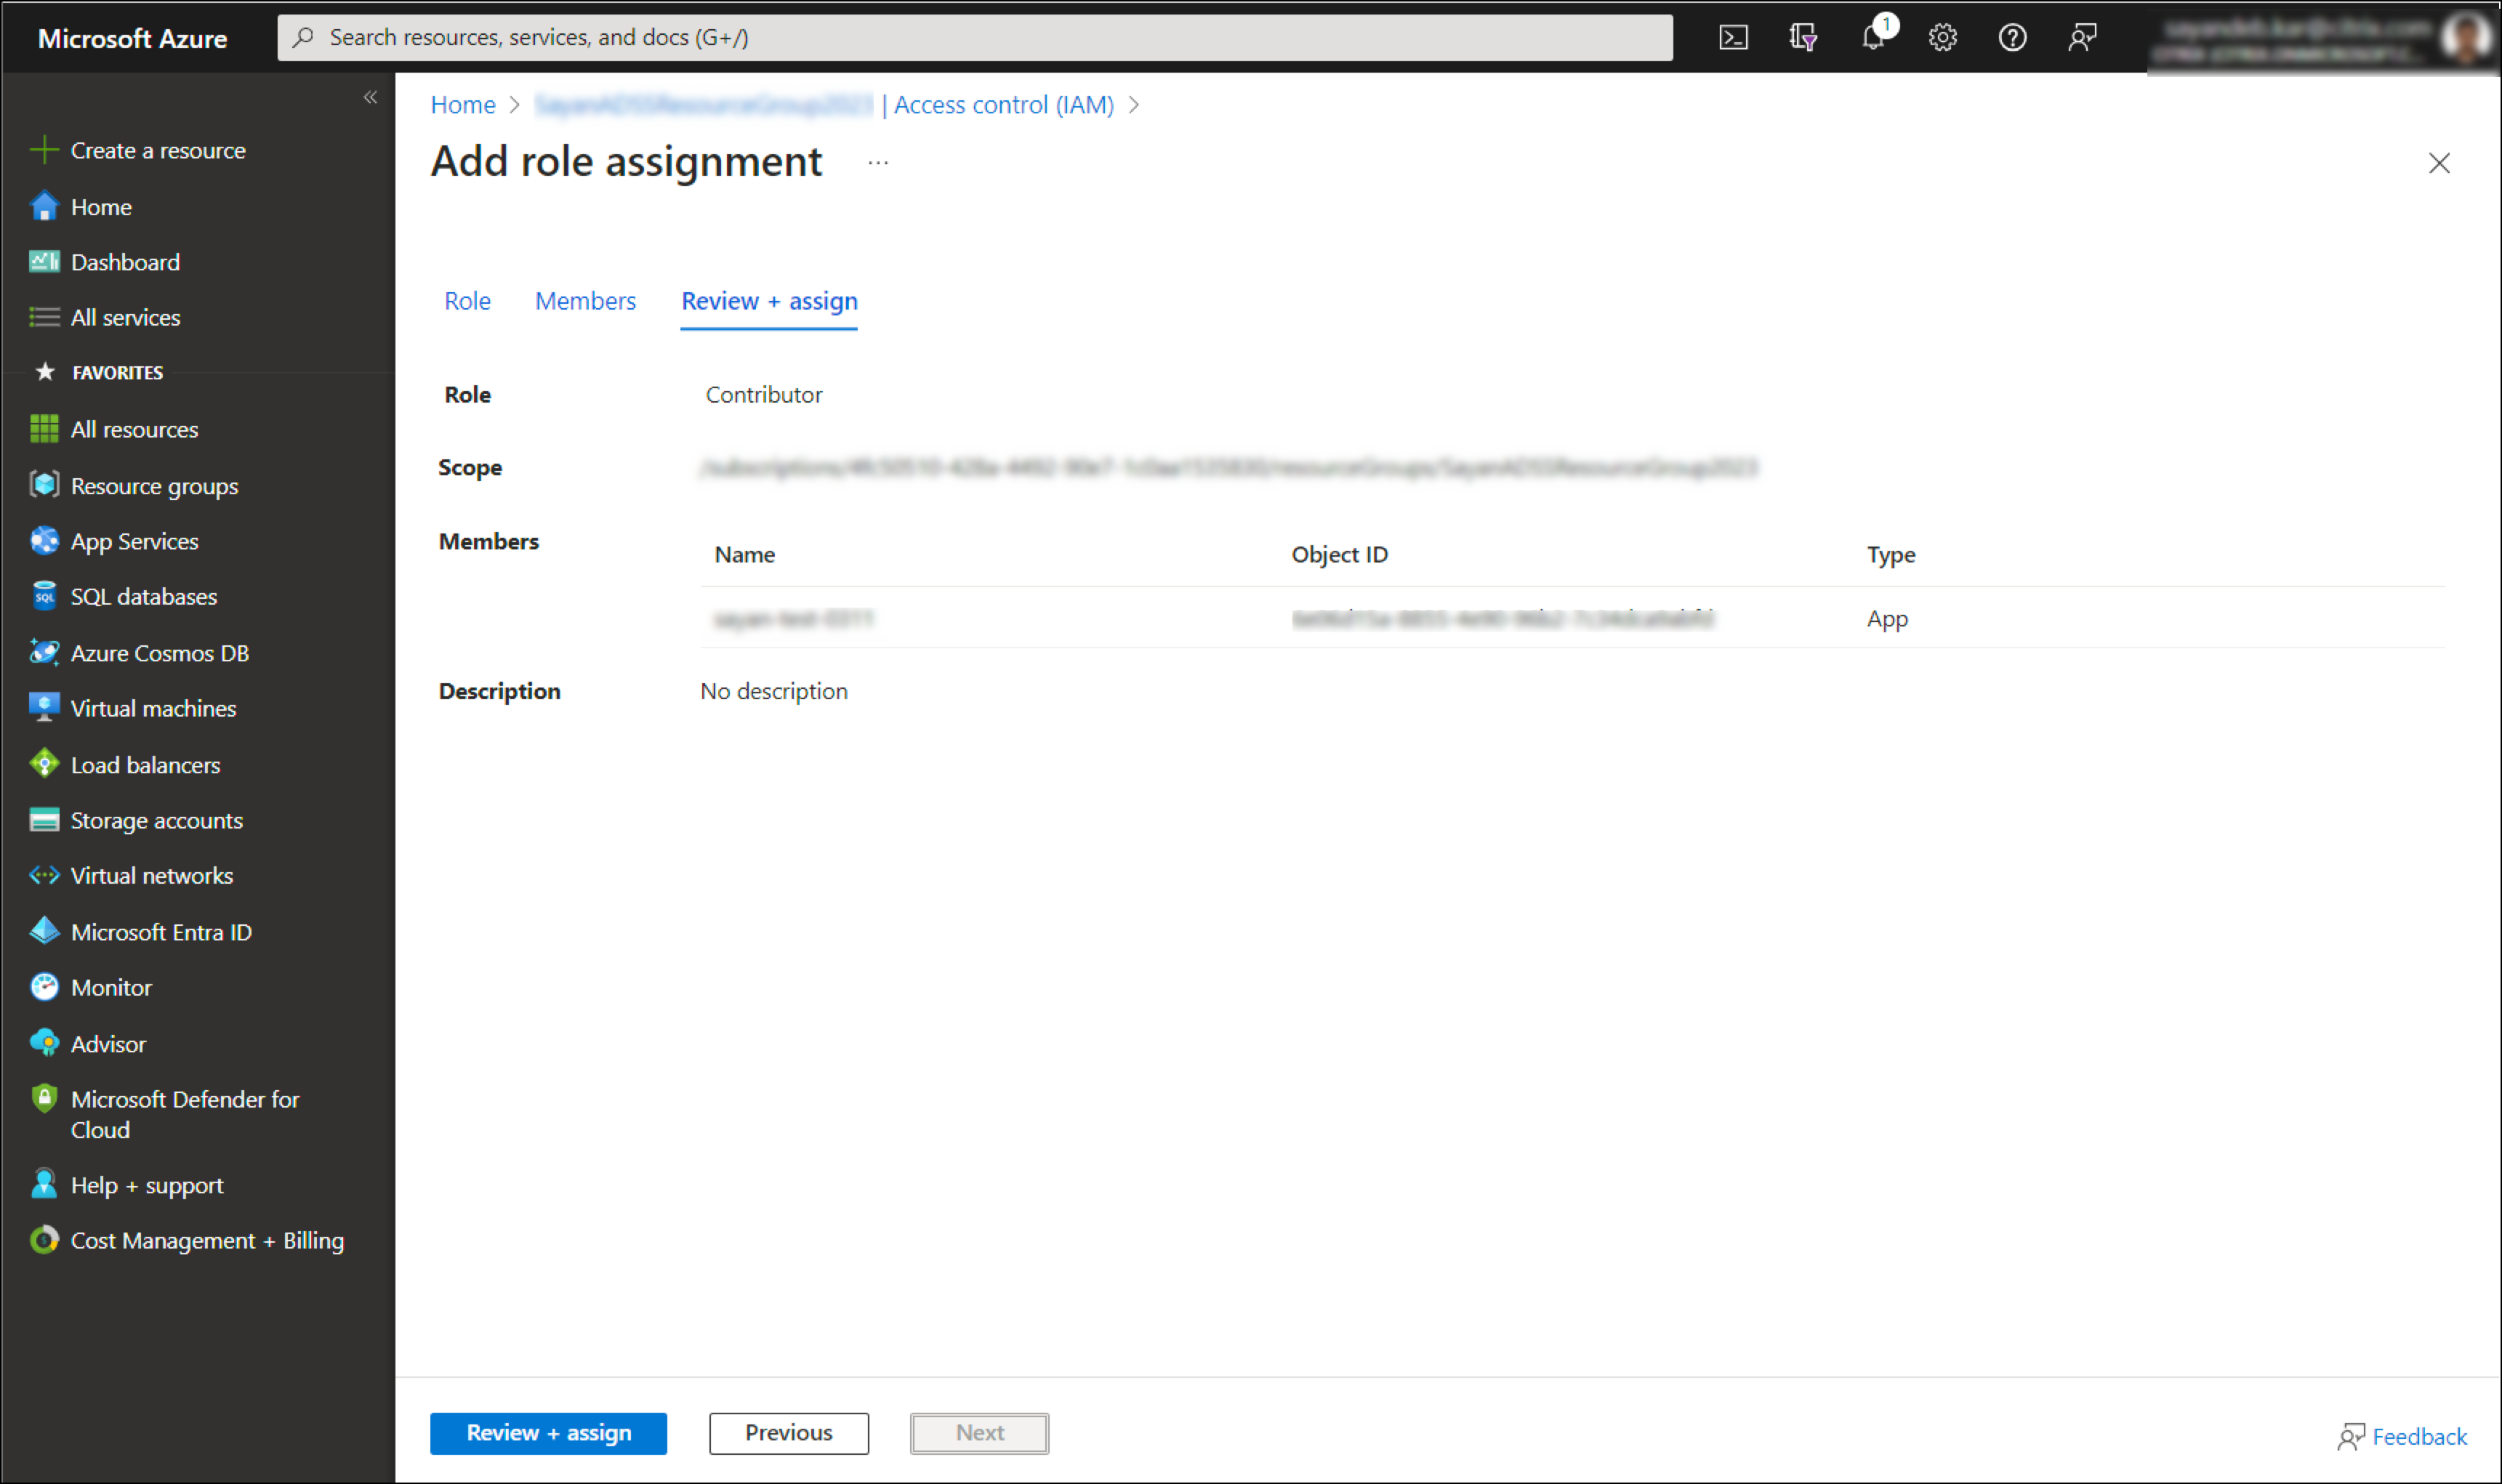
Task: Open Virtual machines
Action: [133, 708]
